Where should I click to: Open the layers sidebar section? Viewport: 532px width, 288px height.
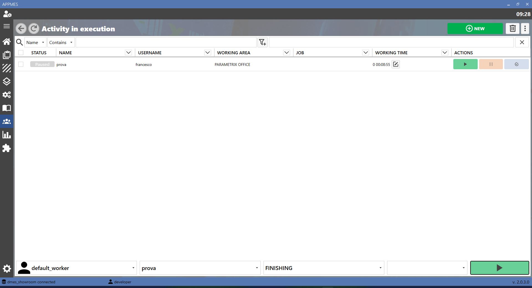pos(7,81)
